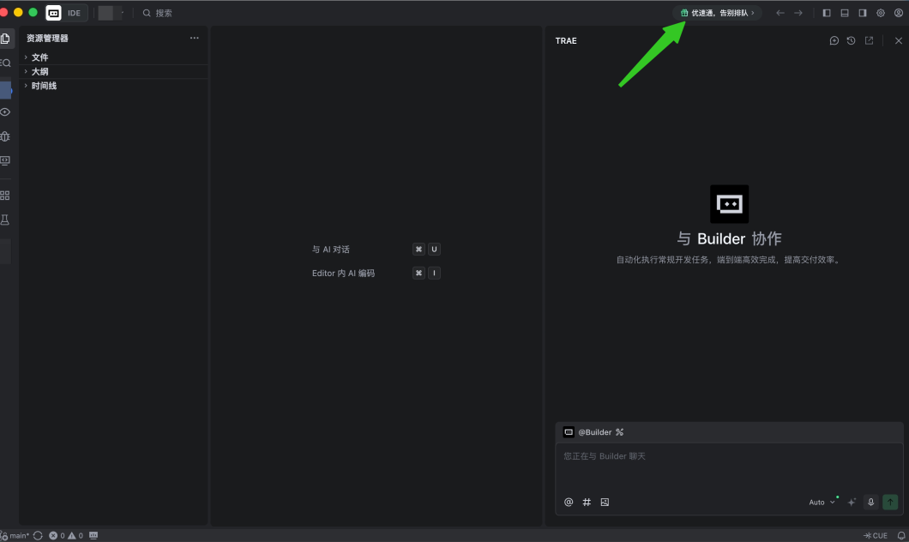Image resolution: width=909 pixels, height=542 pixels.
Task: Toggle the left sidebar layout icon
Action: pos(827,13)
